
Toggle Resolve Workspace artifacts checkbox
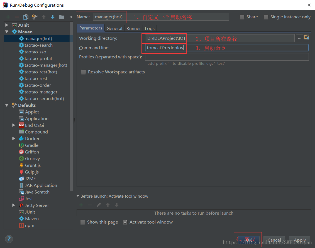pyautogui.click(x=83, y=72)
